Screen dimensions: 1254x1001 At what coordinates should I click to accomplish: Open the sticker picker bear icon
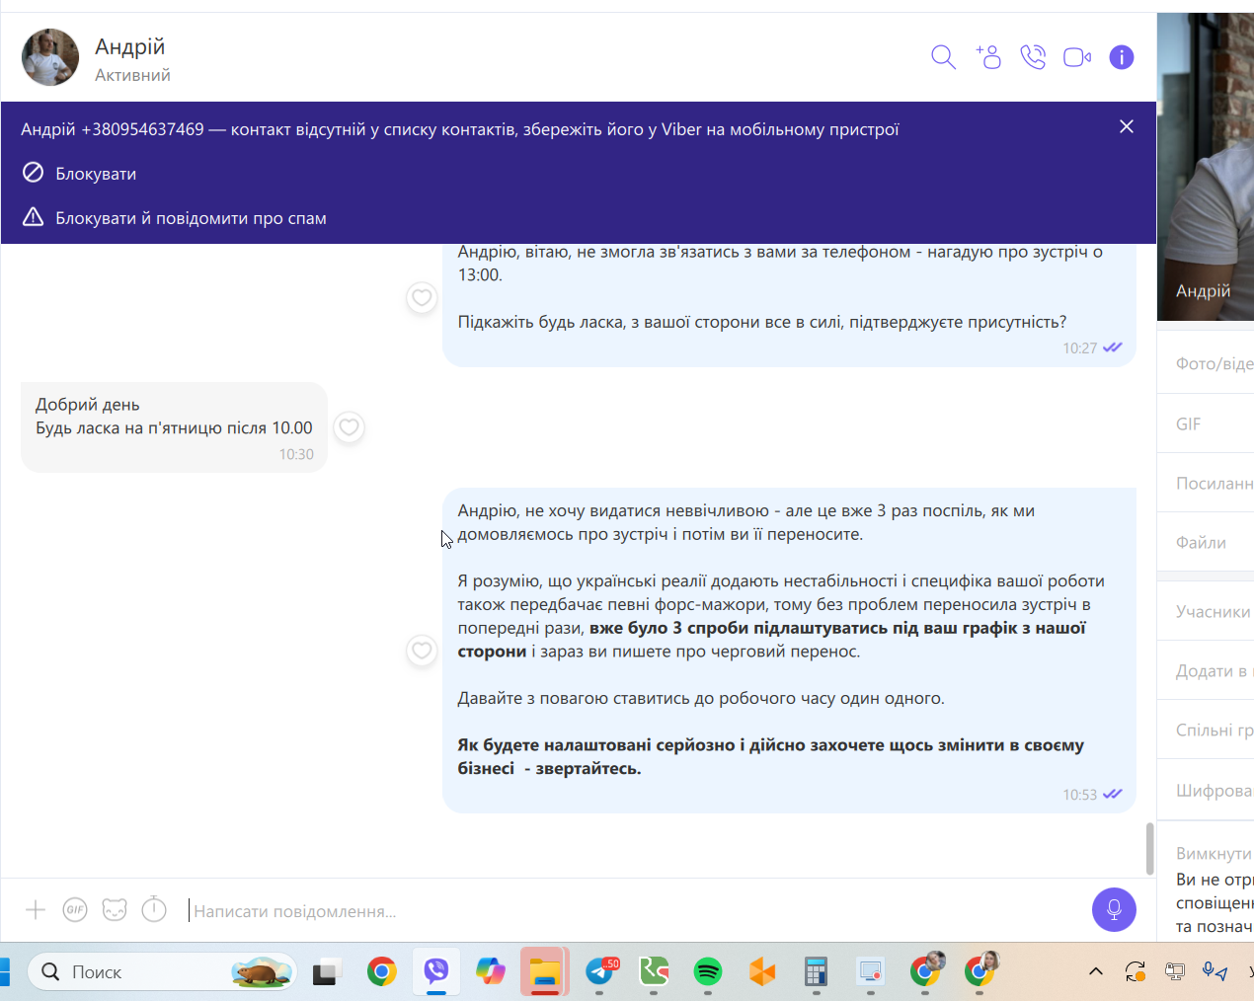click(x=115, y=909)
